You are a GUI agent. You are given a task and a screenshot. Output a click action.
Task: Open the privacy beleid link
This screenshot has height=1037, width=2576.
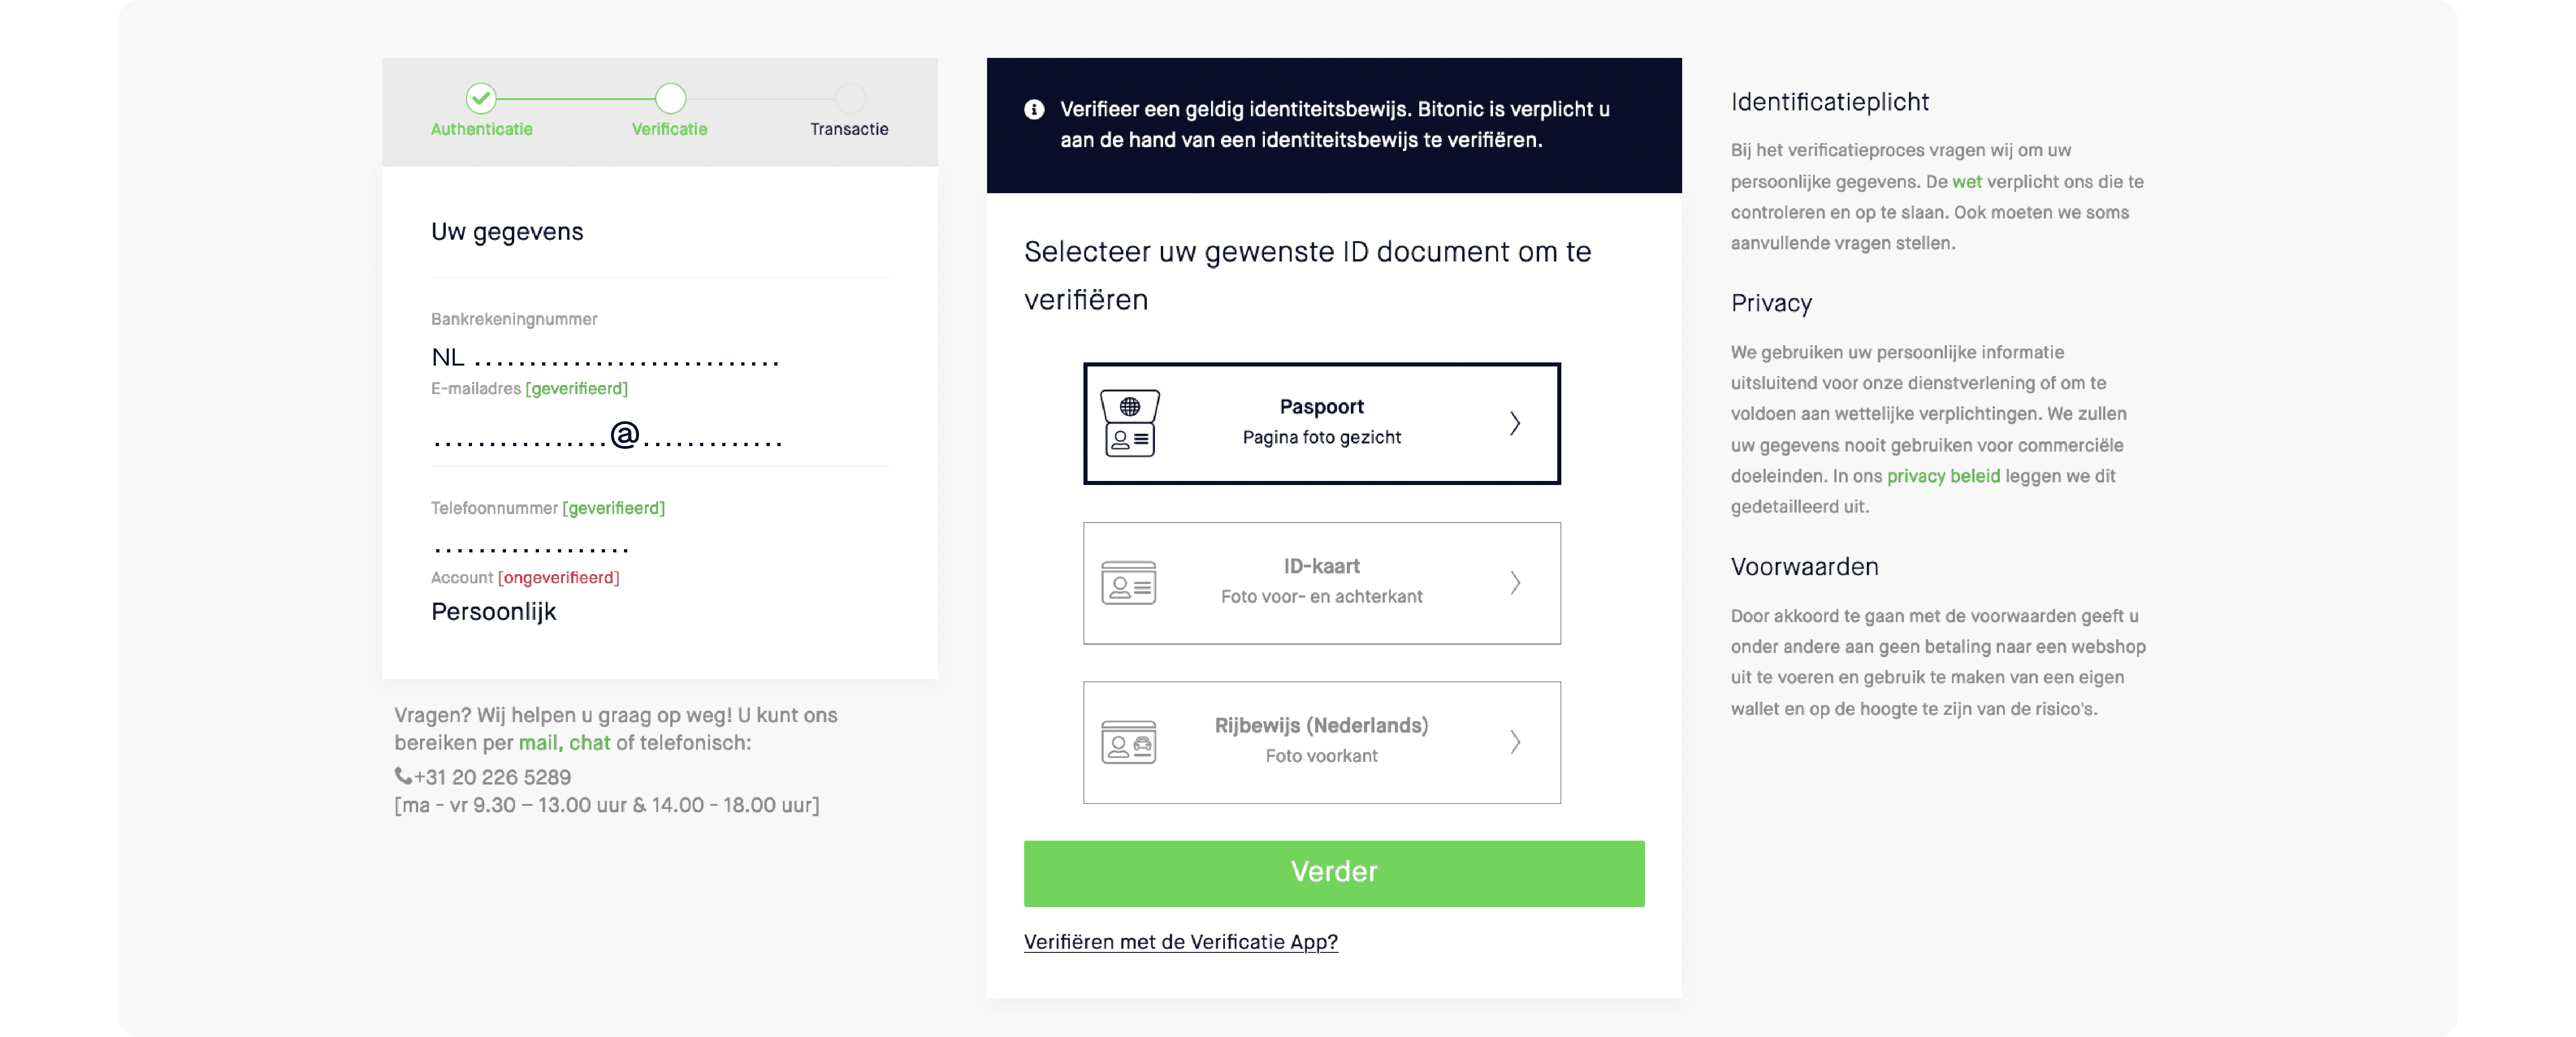(x=1943, y=476)
